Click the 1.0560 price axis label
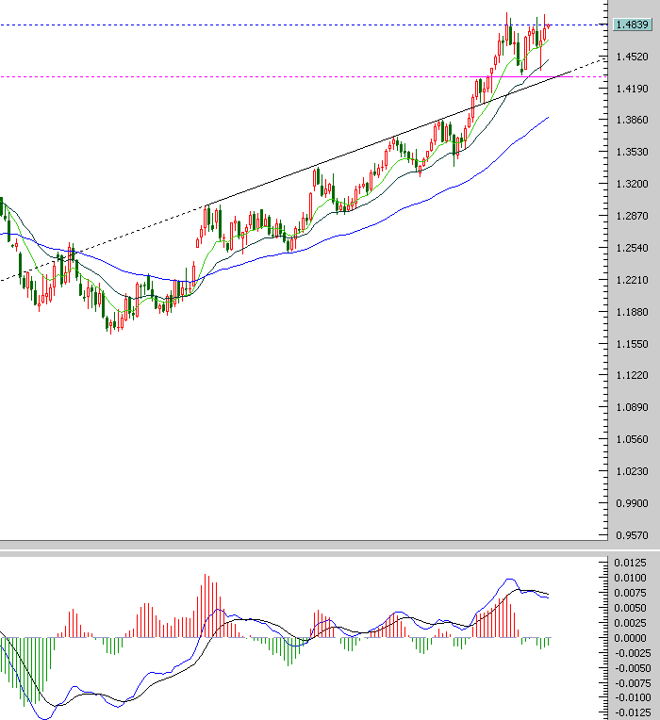This screenshot has width=660, height=720. tap(632, 439)
